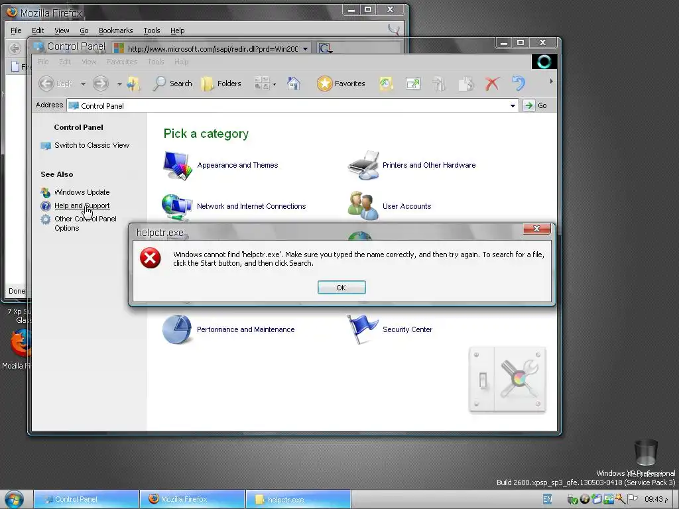The width and height of the screenshot is (679, 509).
Task: Open Performance and Maintenance
Action: coord(245,329)
